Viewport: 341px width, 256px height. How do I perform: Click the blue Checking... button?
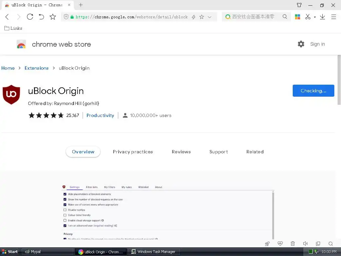[313, 91]
